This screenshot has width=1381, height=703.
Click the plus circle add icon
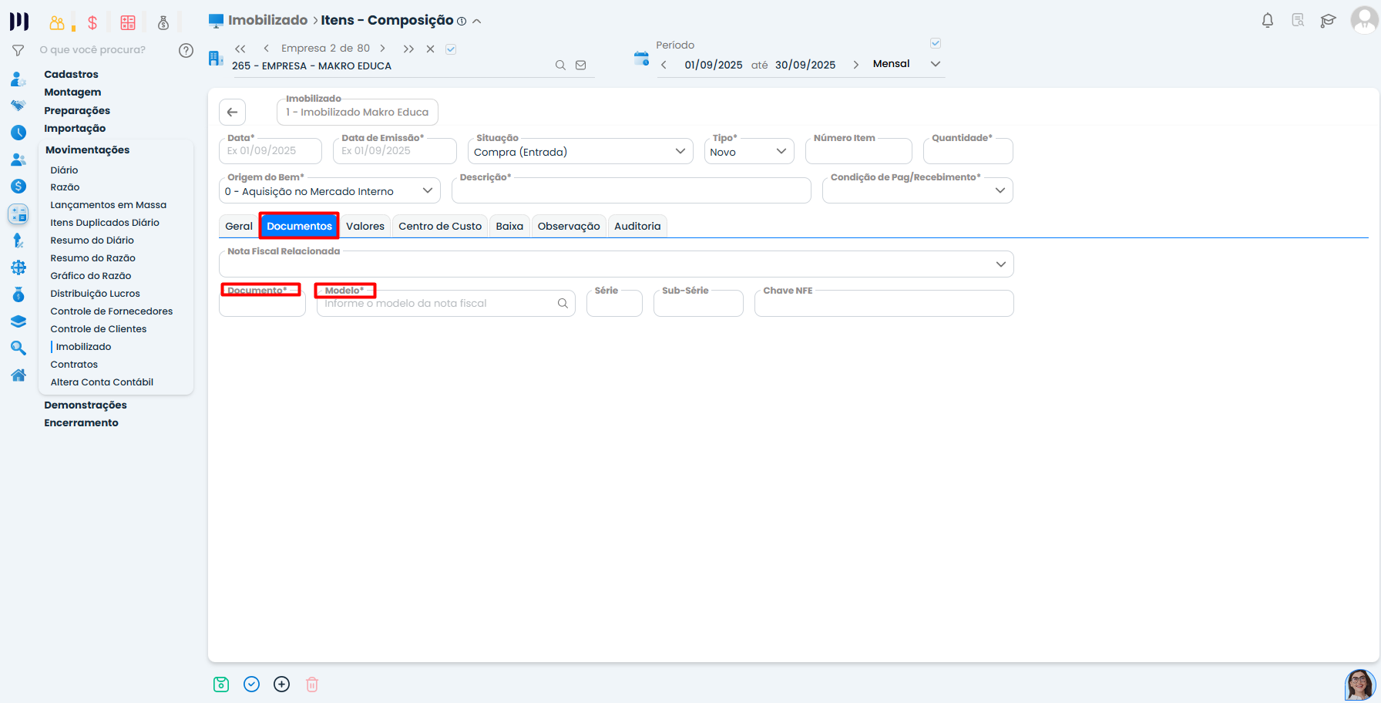[x=282, y=684]
